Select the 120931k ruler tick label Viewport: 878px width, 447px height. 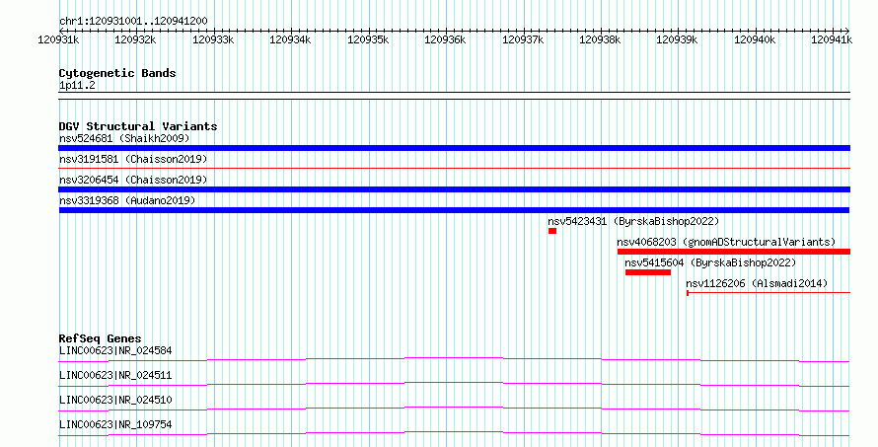tap(58, 39)
